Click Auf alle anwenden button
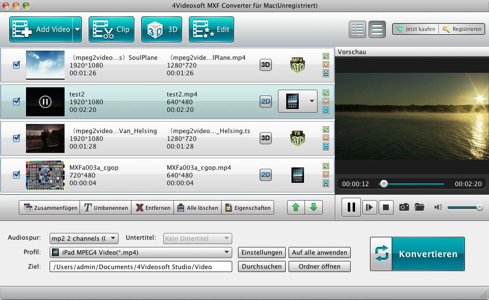This screenshot has width=489, height=300. (x=319, y=252)
